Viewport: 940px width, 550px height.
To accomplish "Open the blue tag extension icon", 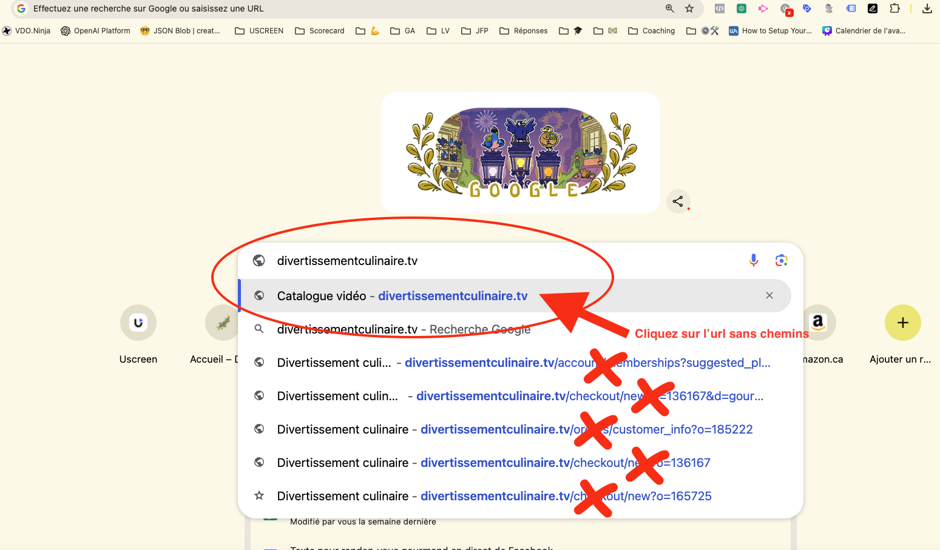I will tap(807, 8).
